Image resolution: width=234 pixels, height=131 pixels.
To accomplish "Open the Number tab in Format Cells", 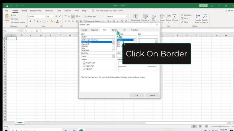I will [84, 30].
